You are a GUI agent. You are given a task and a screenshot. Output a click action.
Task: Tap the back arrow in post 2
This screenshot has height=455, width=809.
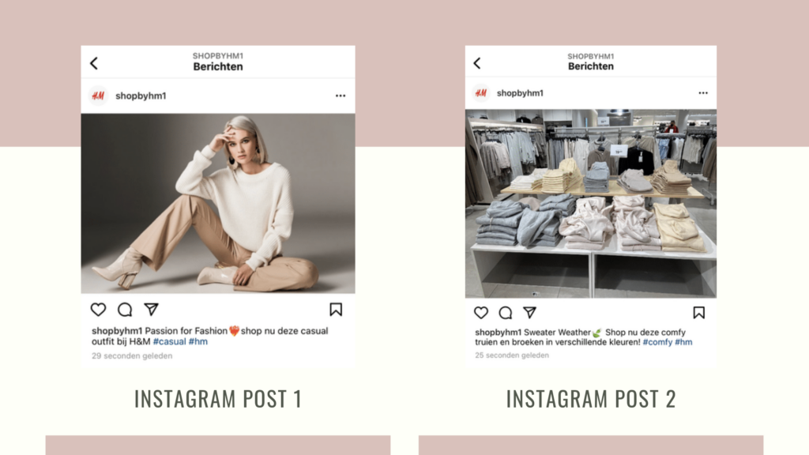click(477, 63)
